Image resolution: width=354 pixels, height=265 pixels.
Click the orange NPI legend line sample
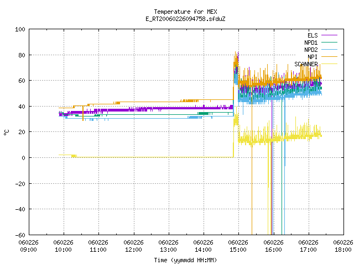(x=329, y=57)
